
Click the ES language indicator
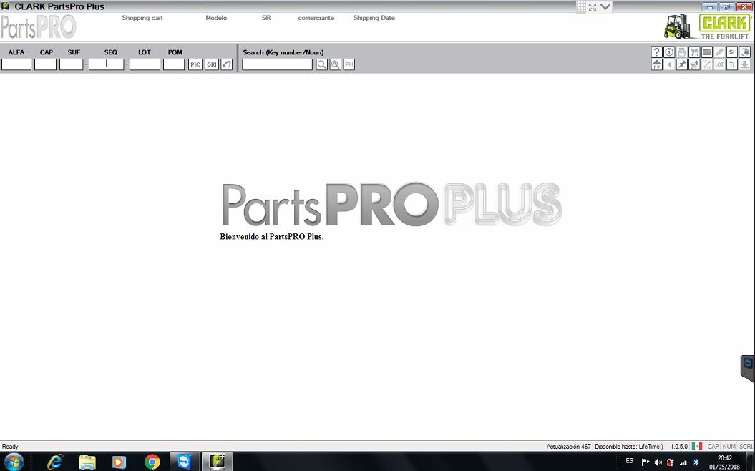click(x=629, y=462)
